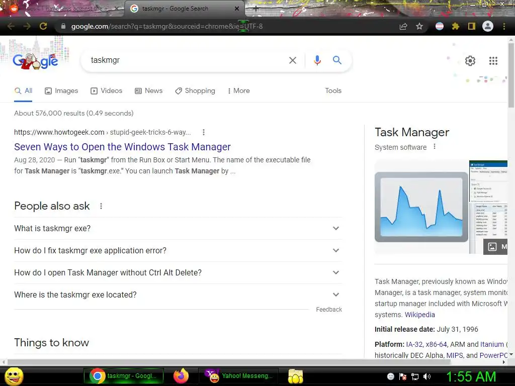Switch to the Images tab
515x386 pixels.
(61, 90)
